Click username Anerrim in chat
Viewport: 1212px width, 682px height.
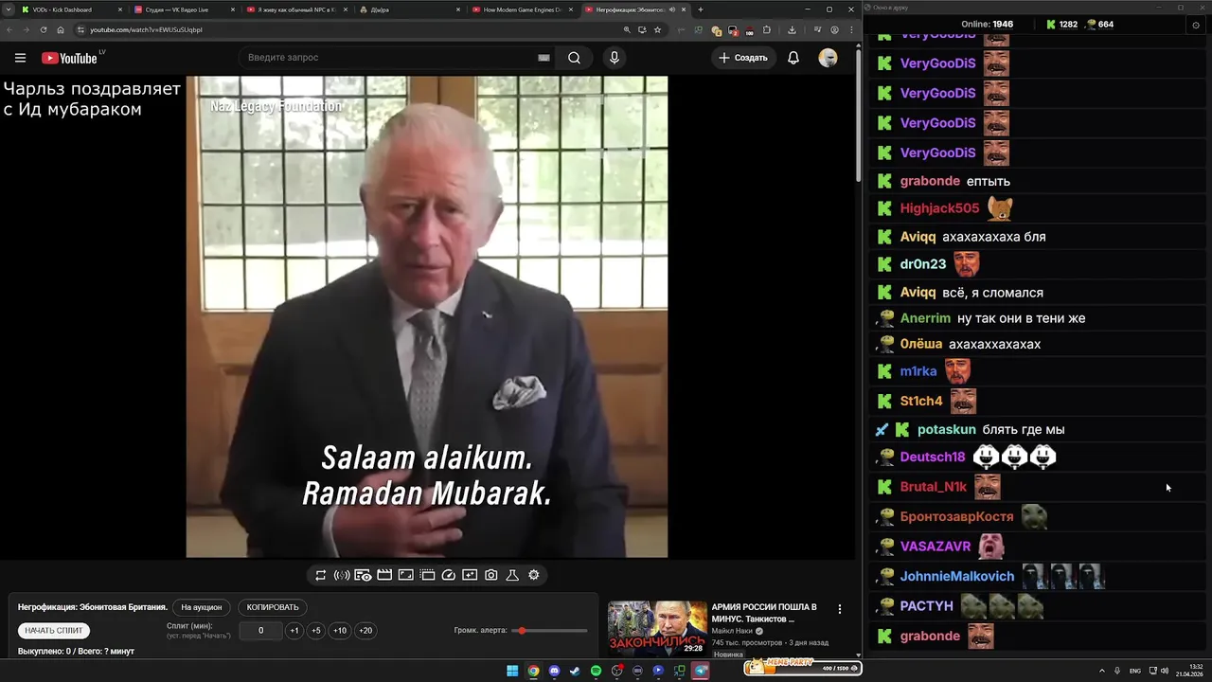click(925, 318)
